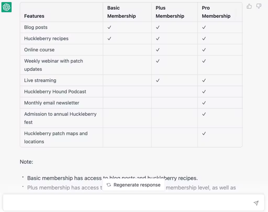Image resolution: width=268 pixels, height=212 pixels.
Task: Click the Basic Membership column header
Action: [x=121, y=12]
